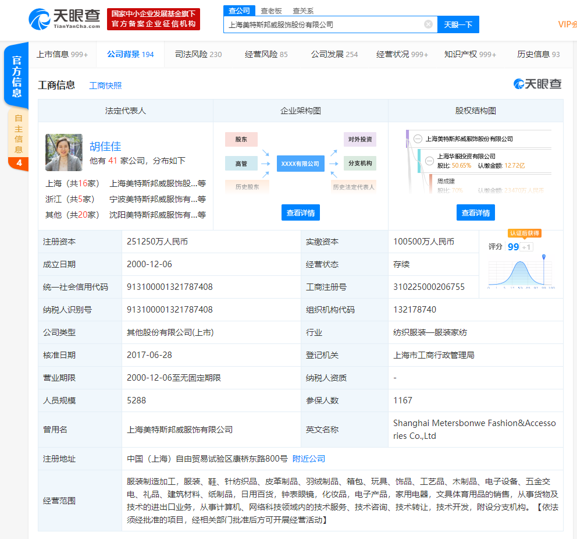This screenshot has width=577, height=539.
Task: Click the score distribution chart marker
Action: tap(543, 257)
